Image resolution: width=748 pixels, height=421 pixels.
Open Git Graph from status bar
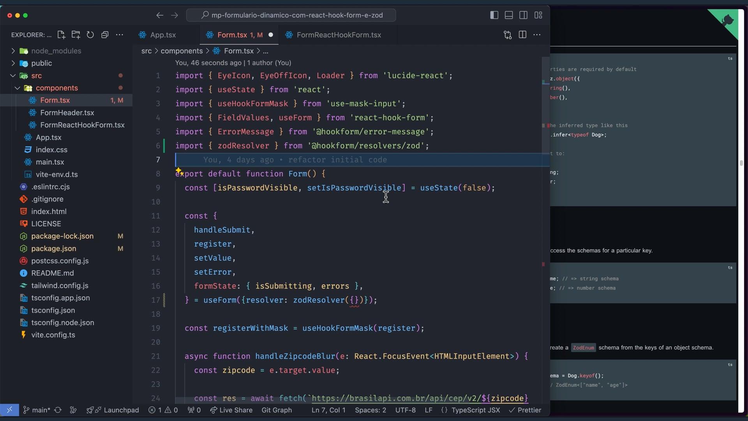(x=277, y=410)
